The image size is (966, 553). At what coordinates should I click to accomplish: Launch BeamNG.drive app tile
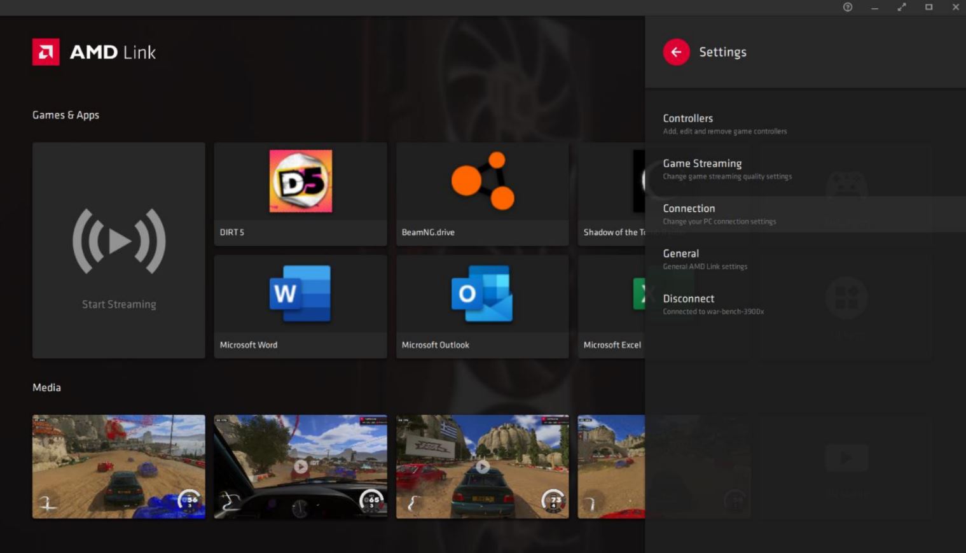(x=482, y=194)
